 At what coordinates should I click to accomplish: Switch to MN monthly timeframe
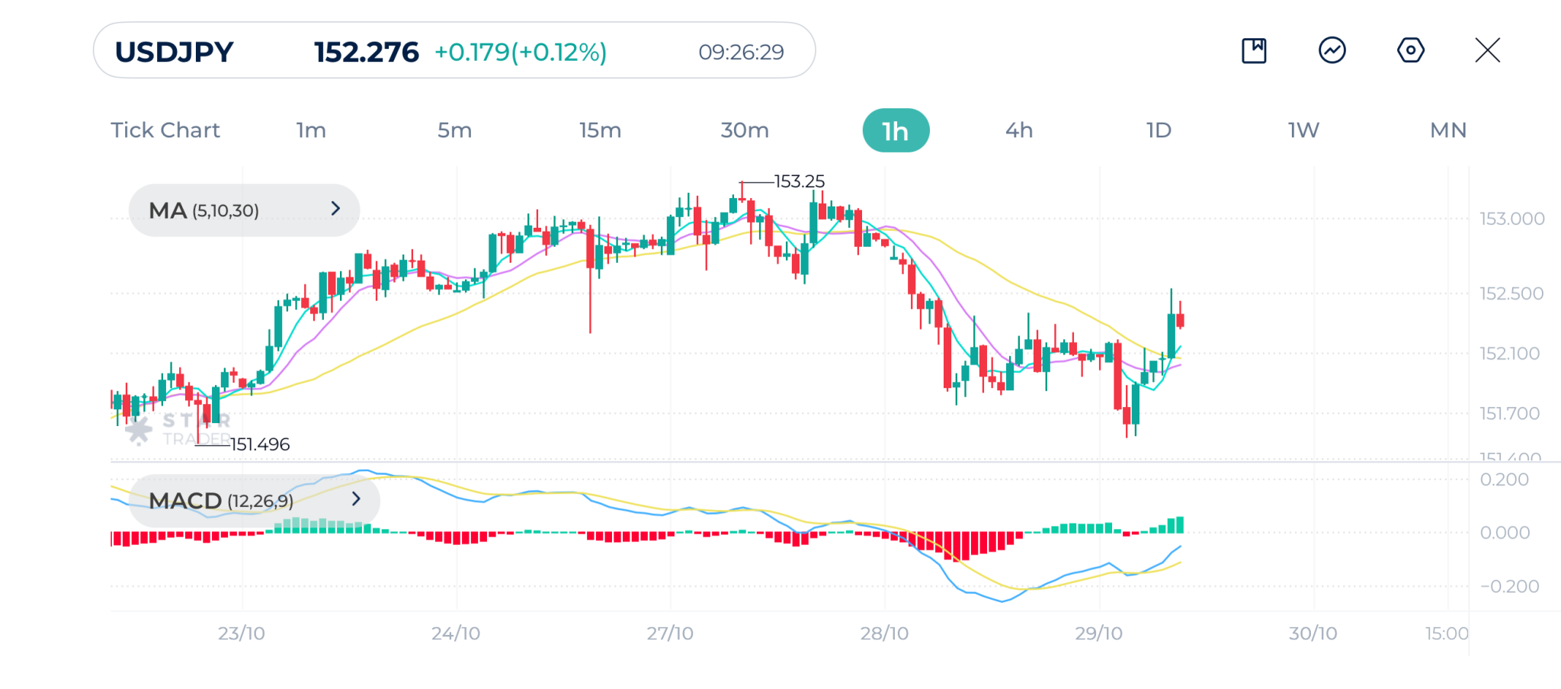(x=1448, y=130)
